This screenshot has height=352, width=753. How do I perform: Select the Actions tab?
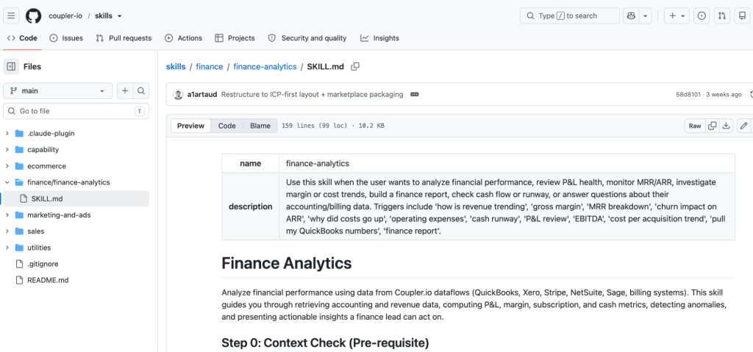pyautogui.click(x=183, y=38)
